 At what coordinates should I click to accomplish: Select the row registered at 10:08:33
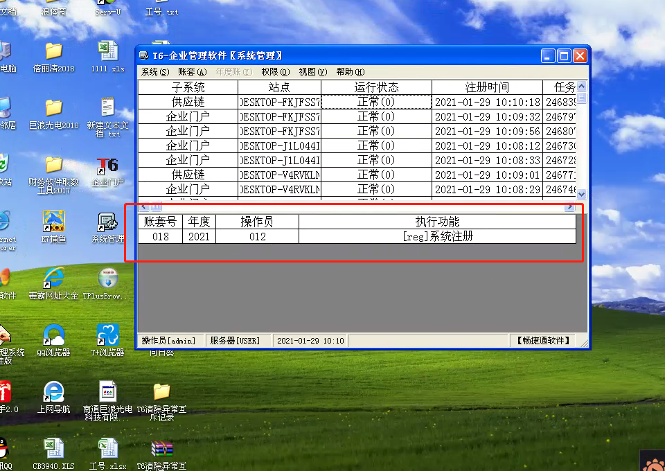click(357, 160)
